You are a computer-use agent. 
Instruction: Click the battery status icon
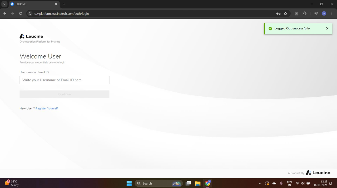click(x=308, y=183)
